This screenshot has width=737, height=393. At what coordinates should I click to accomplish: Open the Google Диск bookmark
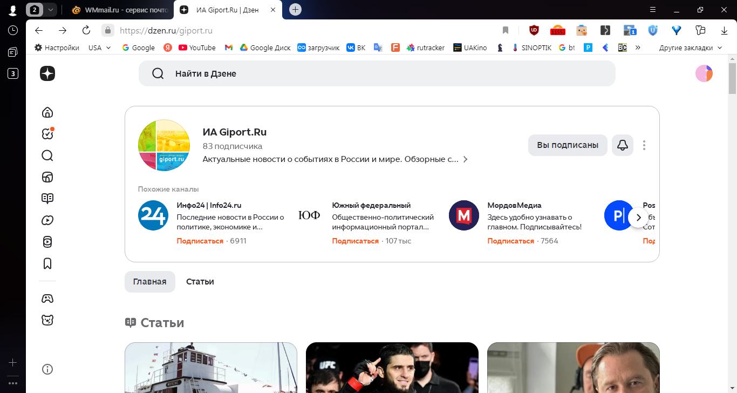[265, 48]
